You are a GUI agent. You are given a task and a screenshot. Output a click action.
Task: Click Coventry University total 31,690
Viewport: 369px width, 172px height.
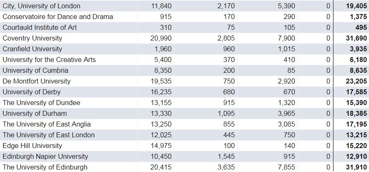(x=356, y=38)
